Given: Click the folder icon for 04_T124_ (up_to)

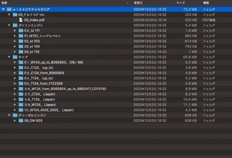Looking at the screenshot, I should (x=21, y=78).
